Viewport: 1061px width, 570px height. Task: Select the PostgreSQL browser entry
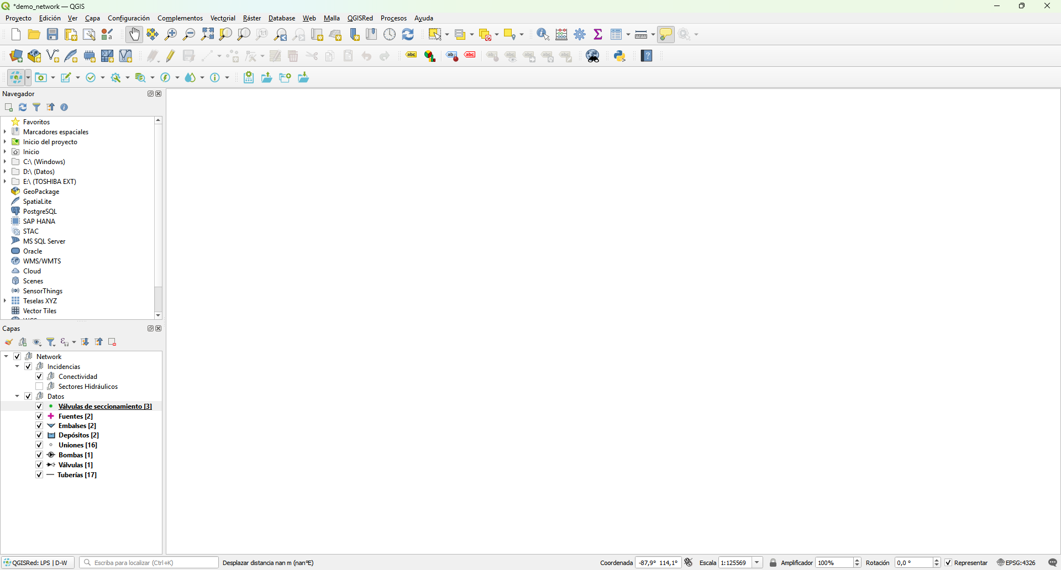(40, 212)
